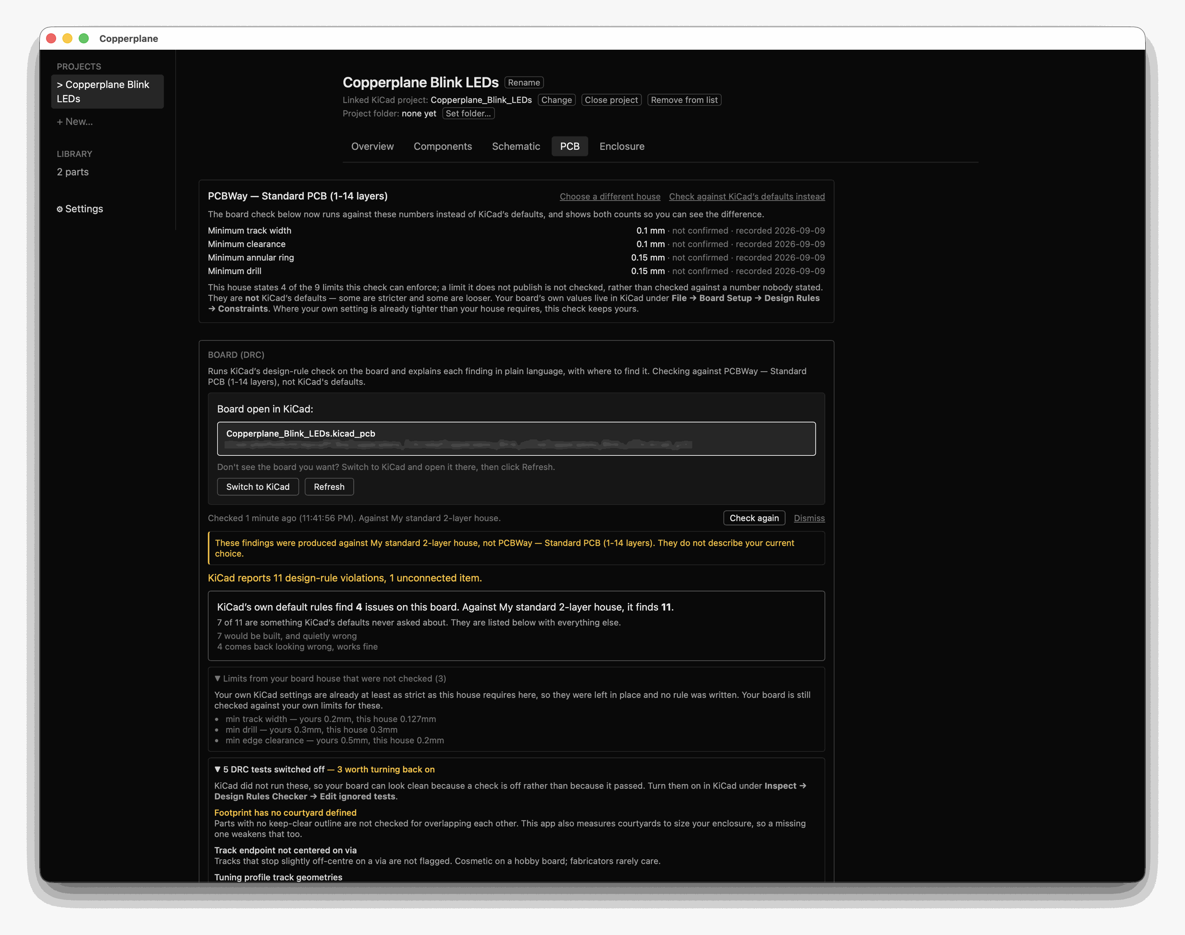Check against KiCad's defaults instead
The width and height of the screenshot is (1185, 935).
point(747,197)
